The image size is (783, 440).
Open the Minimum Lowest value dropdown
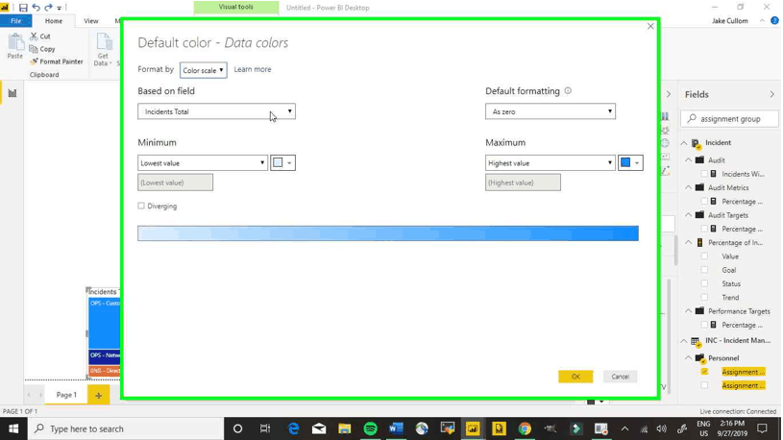click(x=203, y=162)
